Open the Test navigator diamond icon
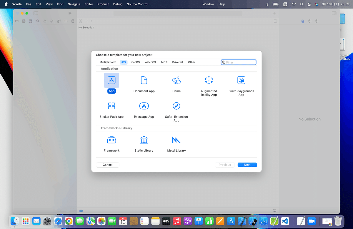 (52, 21)
